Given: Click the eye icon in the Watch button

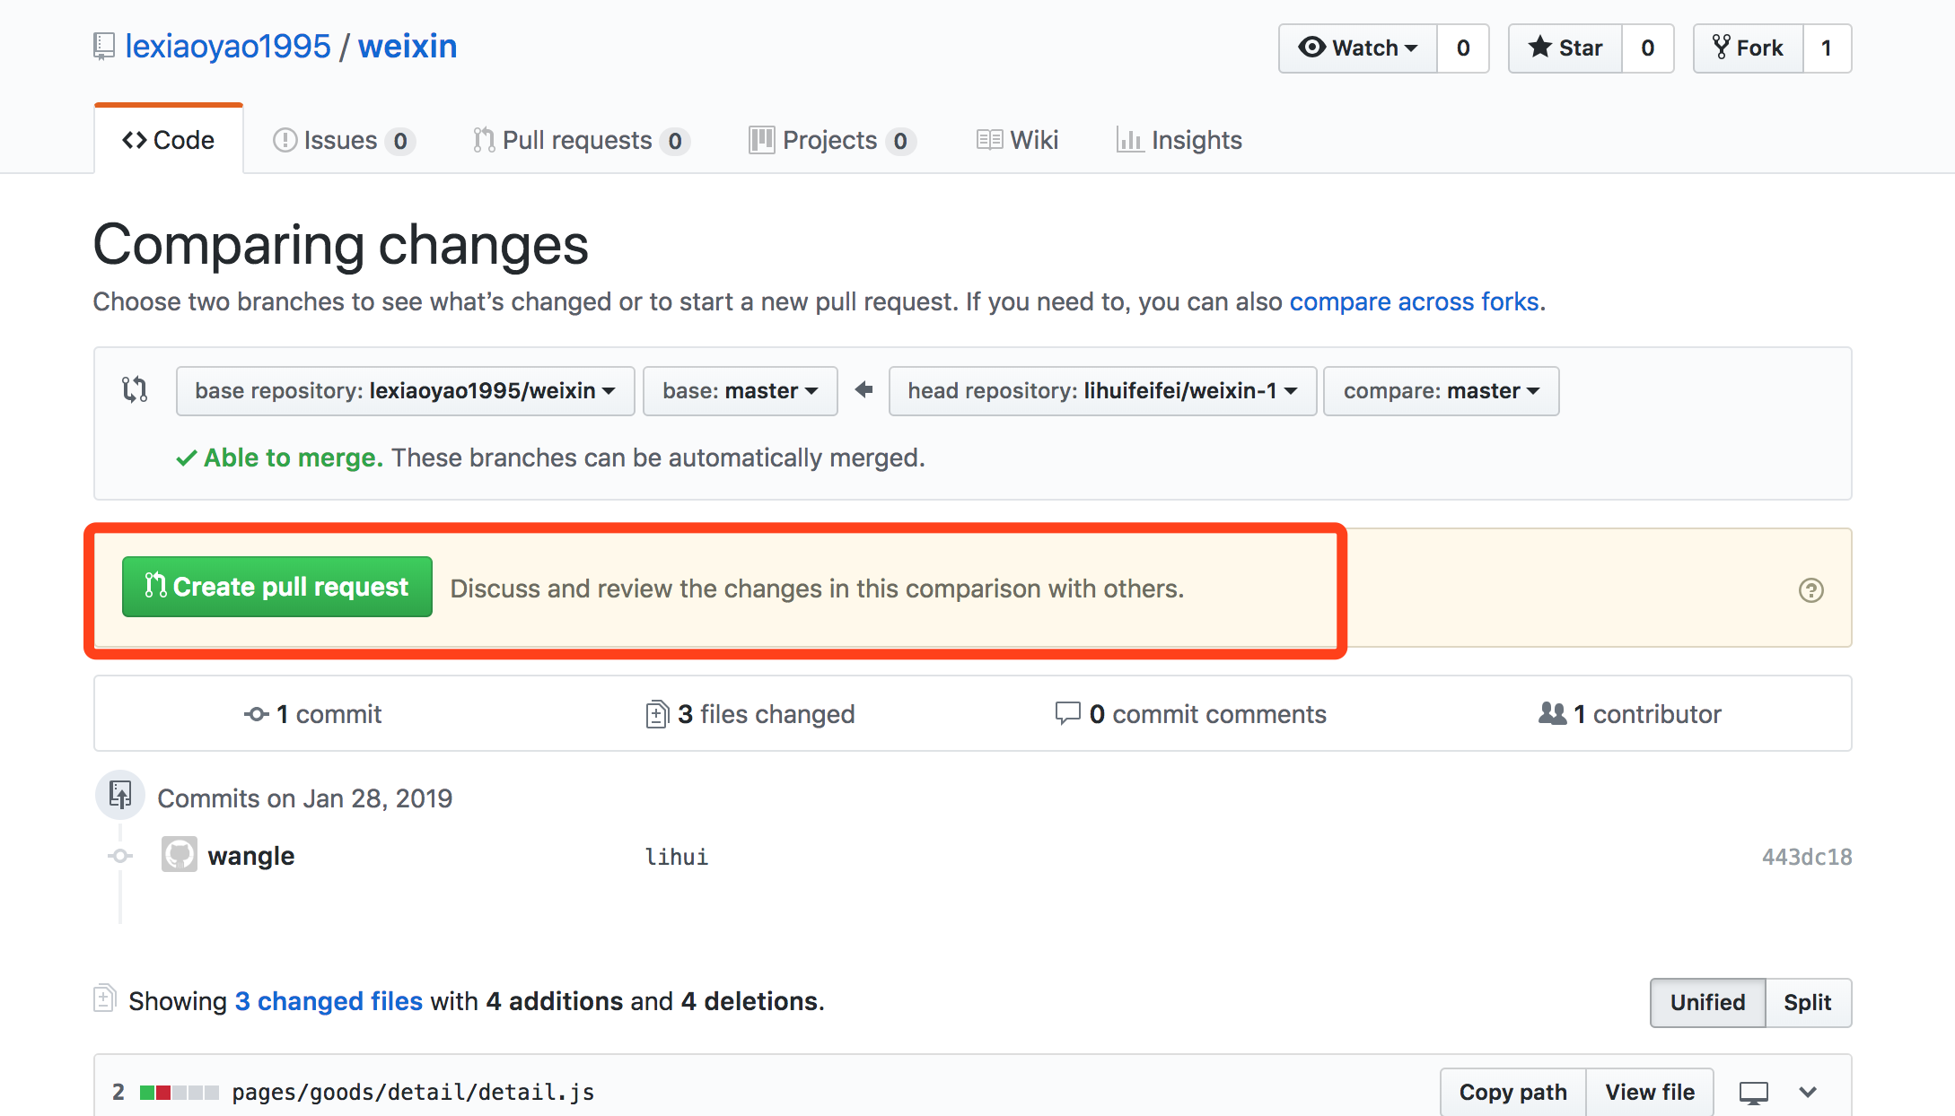Looking at the screenshot, I should 1312,47.
